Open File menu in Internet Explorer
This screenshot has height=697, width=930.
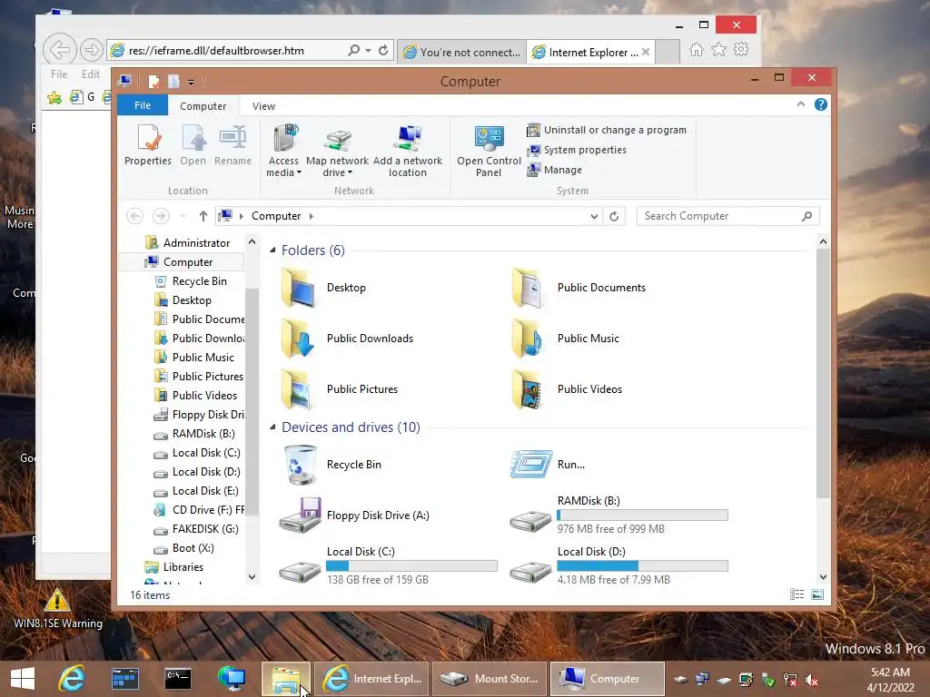(x=59, y=74)
